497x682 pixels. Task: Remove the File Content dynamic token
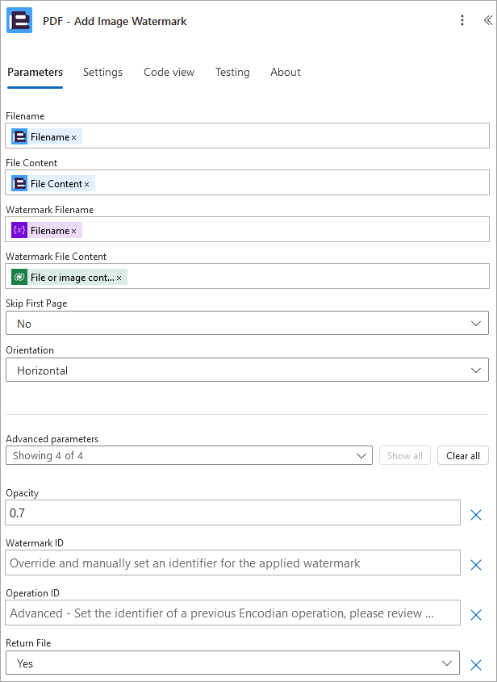pos(86,184)
